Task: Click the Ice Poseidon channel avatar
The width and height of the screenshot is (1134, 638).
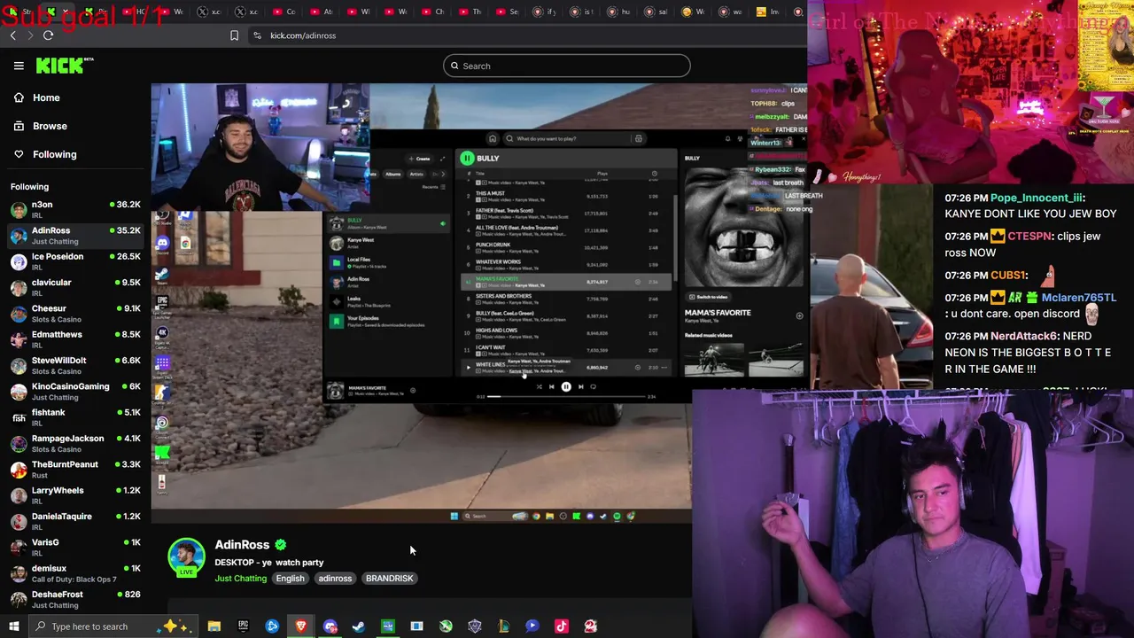Action: [x=19, y=262]
